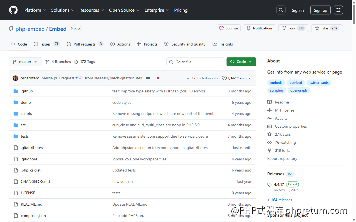View 172 Tags

coord(85,62)
